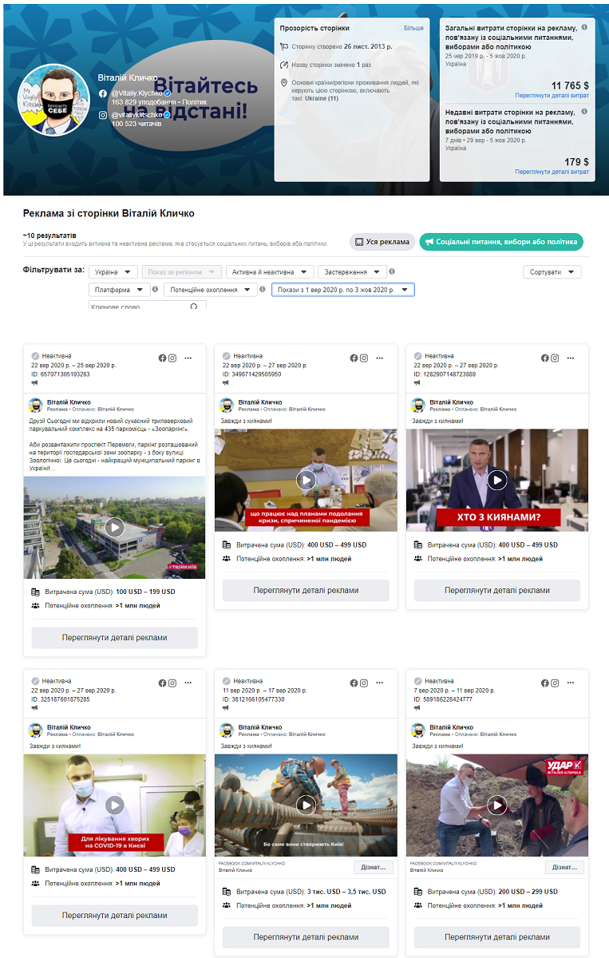Image resolution: width=609 pixels, height=958 pixels.
Task: Click the Ключове слово search field
Action: 138,307
